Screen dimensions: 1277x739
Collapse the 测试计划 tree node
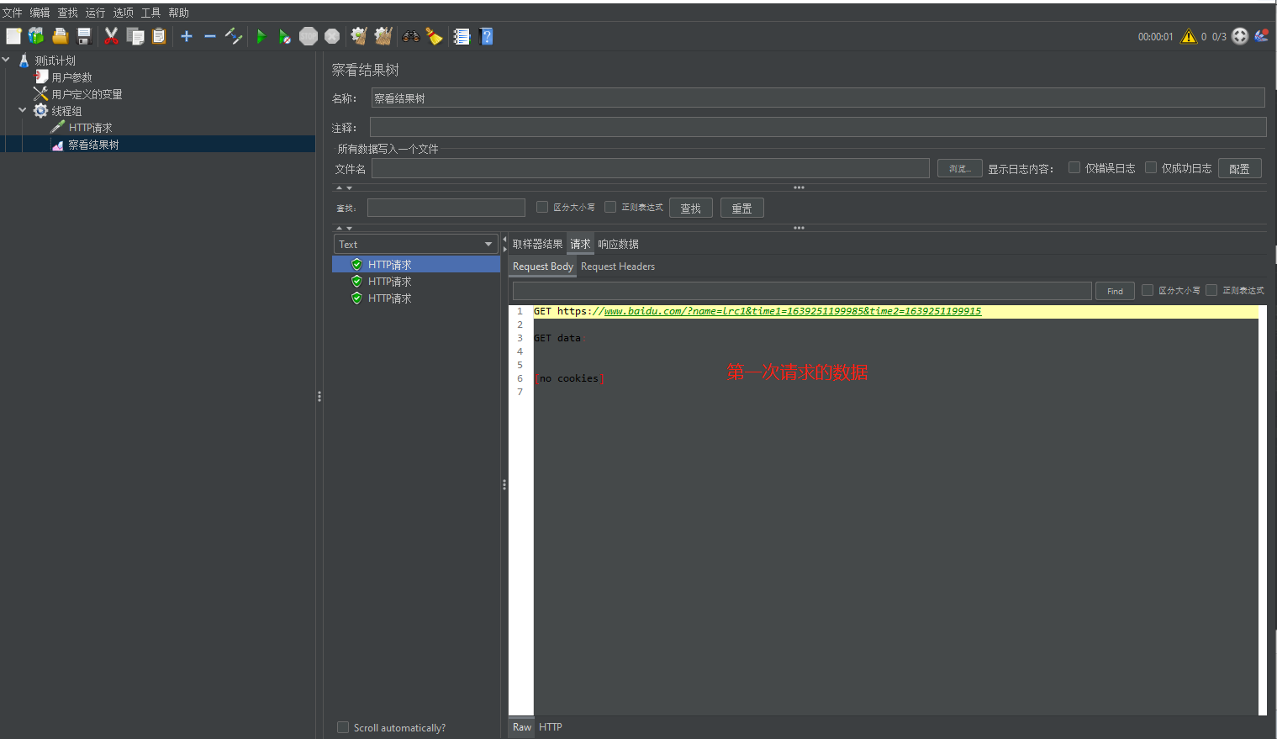[x=6, y=60]
